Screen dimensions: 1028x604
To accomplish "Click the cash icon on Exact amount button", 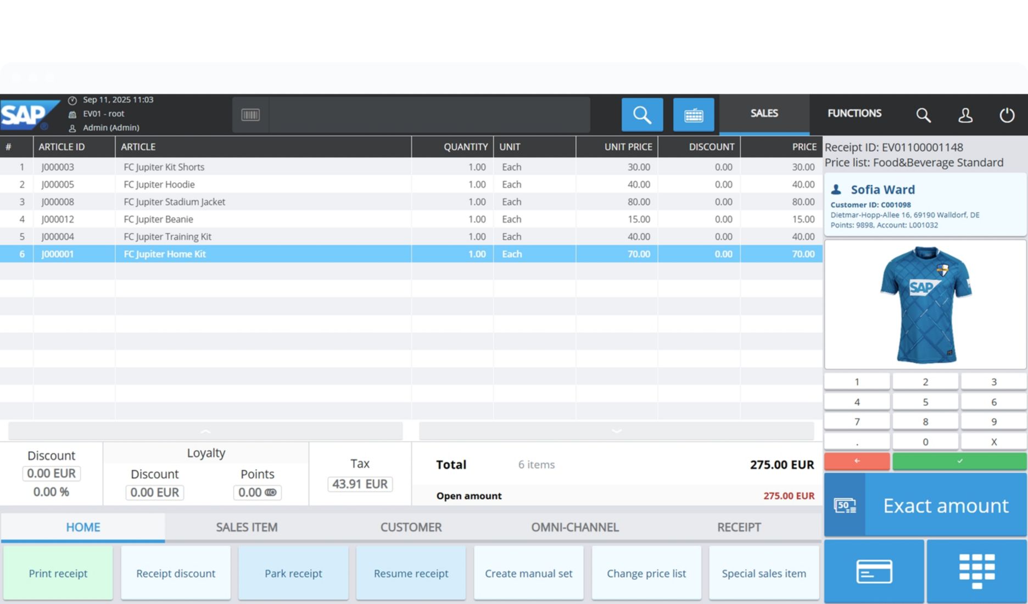I will [844, 505].
